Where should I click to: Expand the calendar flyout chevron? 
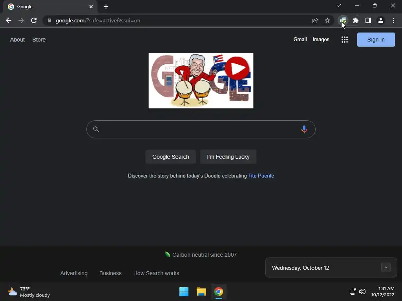tap(386, 267)
